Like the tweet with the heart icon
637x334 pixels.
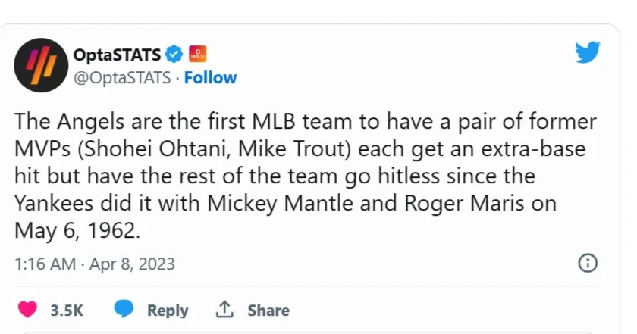(28, 310)
